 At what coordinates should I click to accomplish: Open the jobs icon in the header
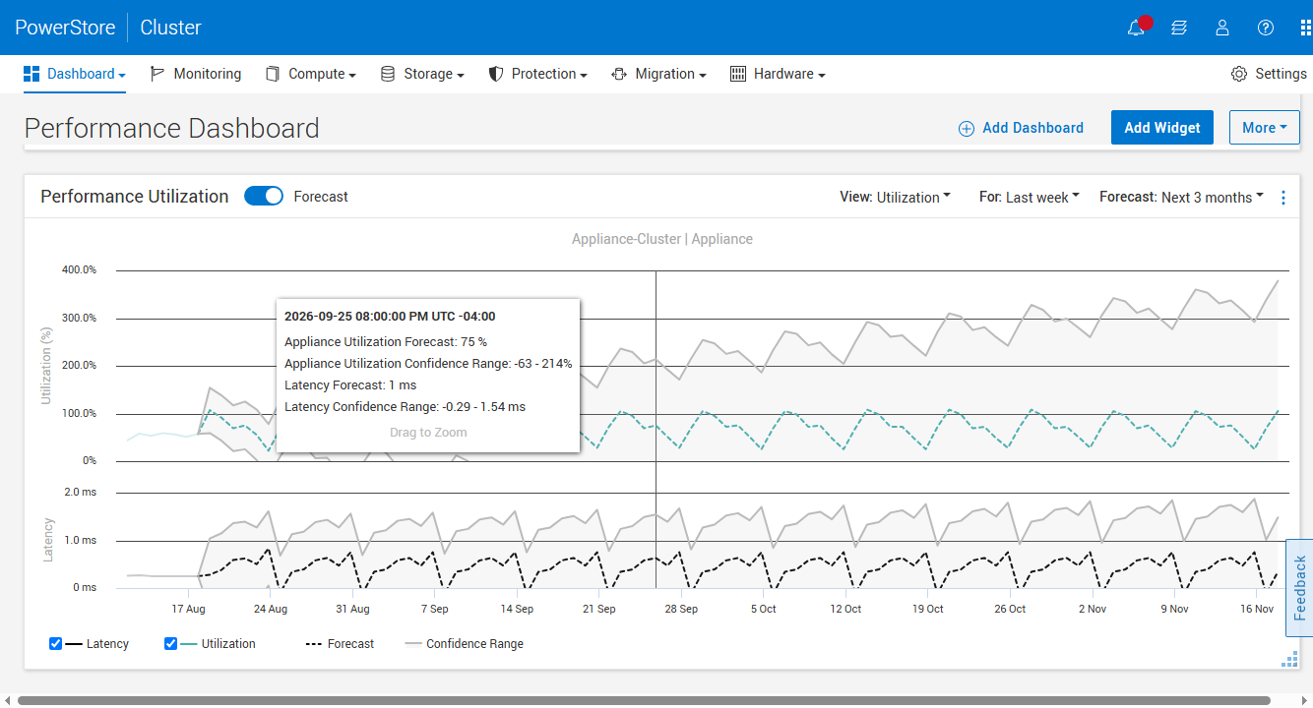click(x=1179, y=28)
